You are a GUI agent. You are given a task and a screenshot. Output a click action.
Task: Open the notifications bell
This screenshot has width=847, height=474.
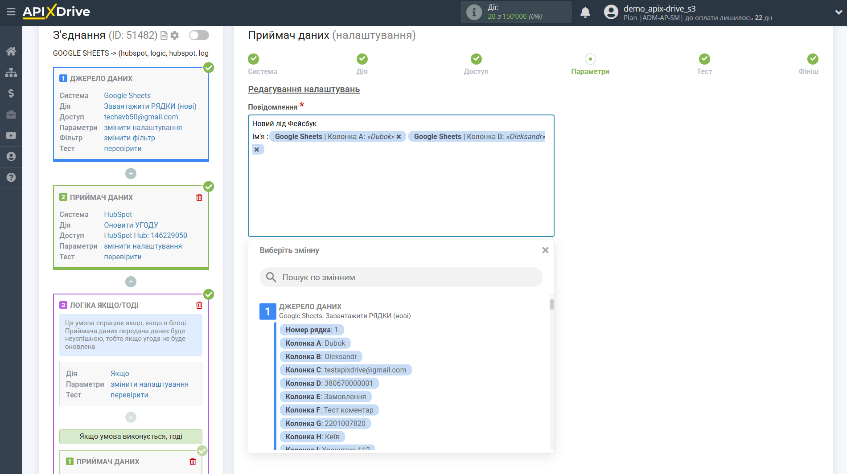click(x=585, y=12)
